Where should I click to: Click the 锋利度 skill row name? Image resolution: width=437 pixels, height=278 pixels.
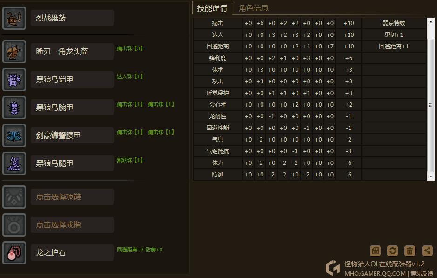[217, 58]
